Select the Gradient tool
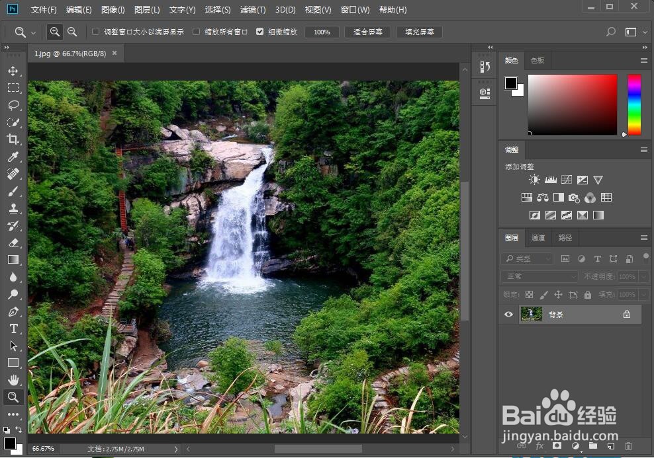The width and height of the screenshot is (654, 458). pos(13,260)
